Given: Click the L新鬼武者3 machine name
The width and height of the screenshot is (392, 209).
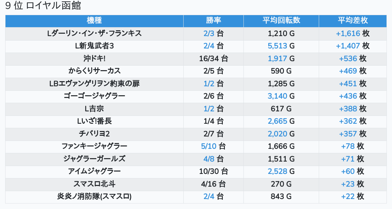Looking at the screenshot, I should [94, 46].
